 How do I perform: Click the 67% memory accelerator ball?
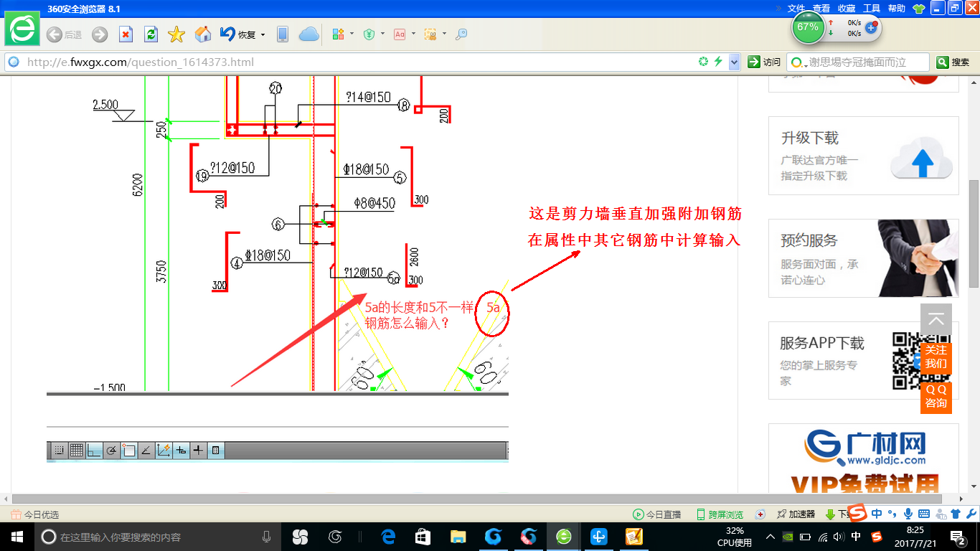click(808, 27)
